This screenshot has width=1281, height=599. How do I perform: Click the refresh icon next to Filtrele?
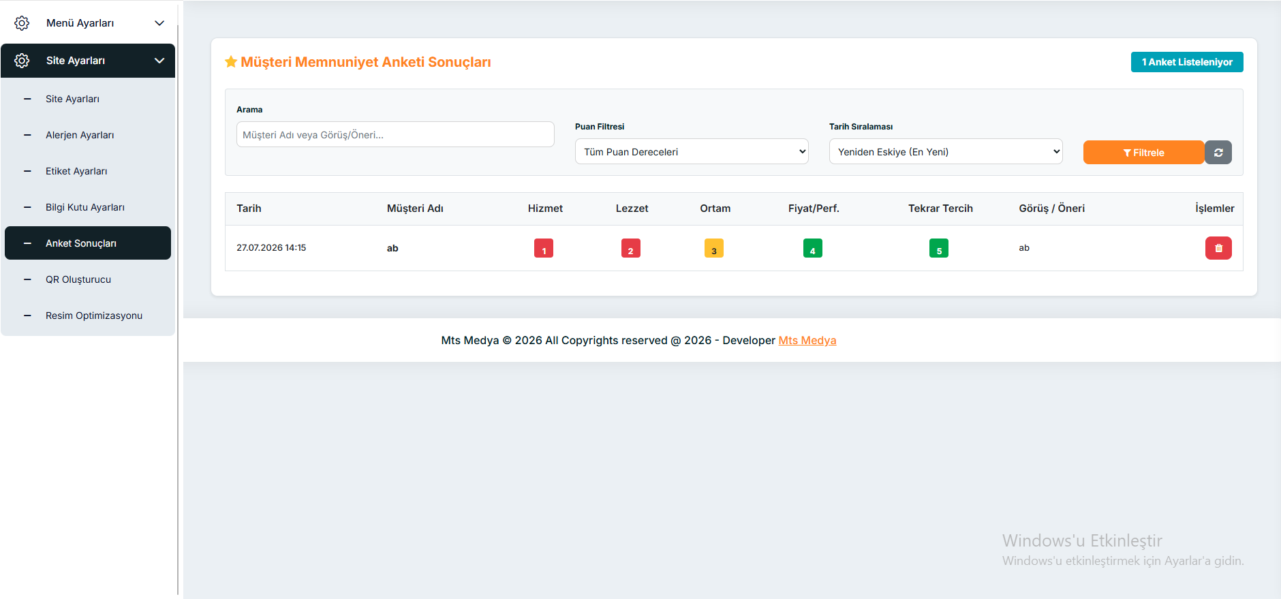[x=1218, y=153]
